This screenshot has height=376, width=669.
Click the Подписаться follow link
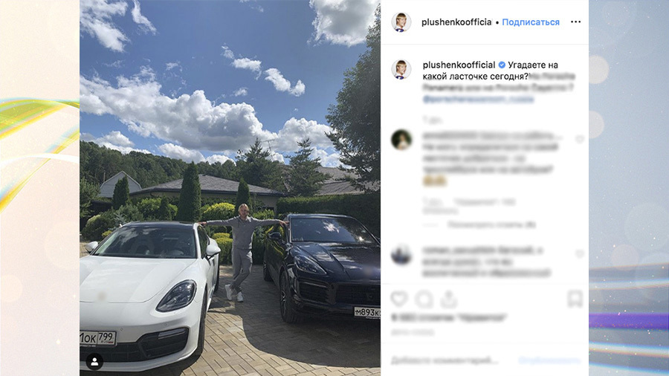(530, 22)
